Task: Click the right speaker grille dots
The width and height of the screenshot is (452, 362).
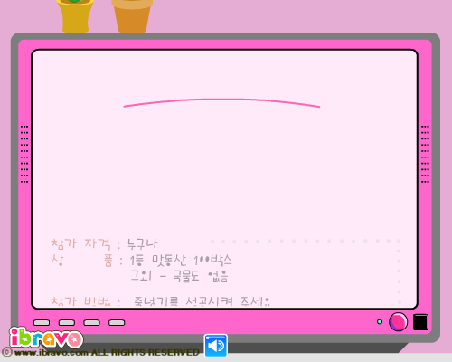Action: click(425, 154)
